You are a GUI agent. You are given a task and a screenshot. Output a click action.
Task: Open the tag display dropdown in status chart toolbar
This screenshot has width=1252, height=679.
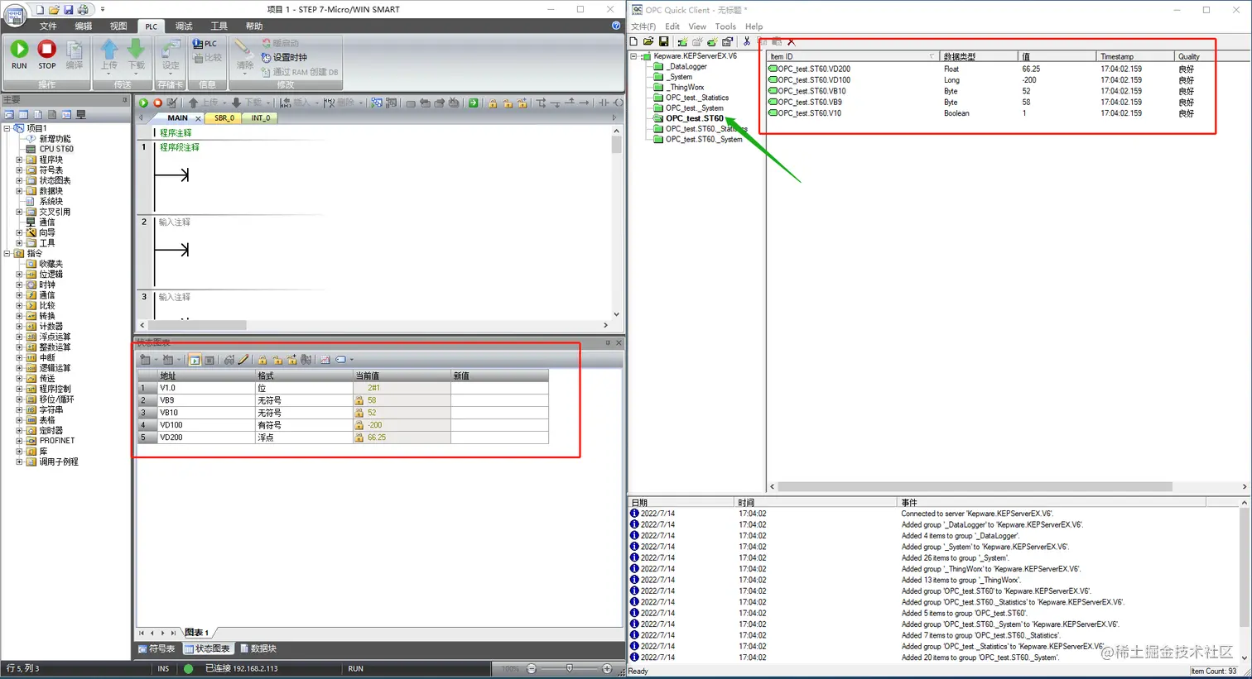352,360
